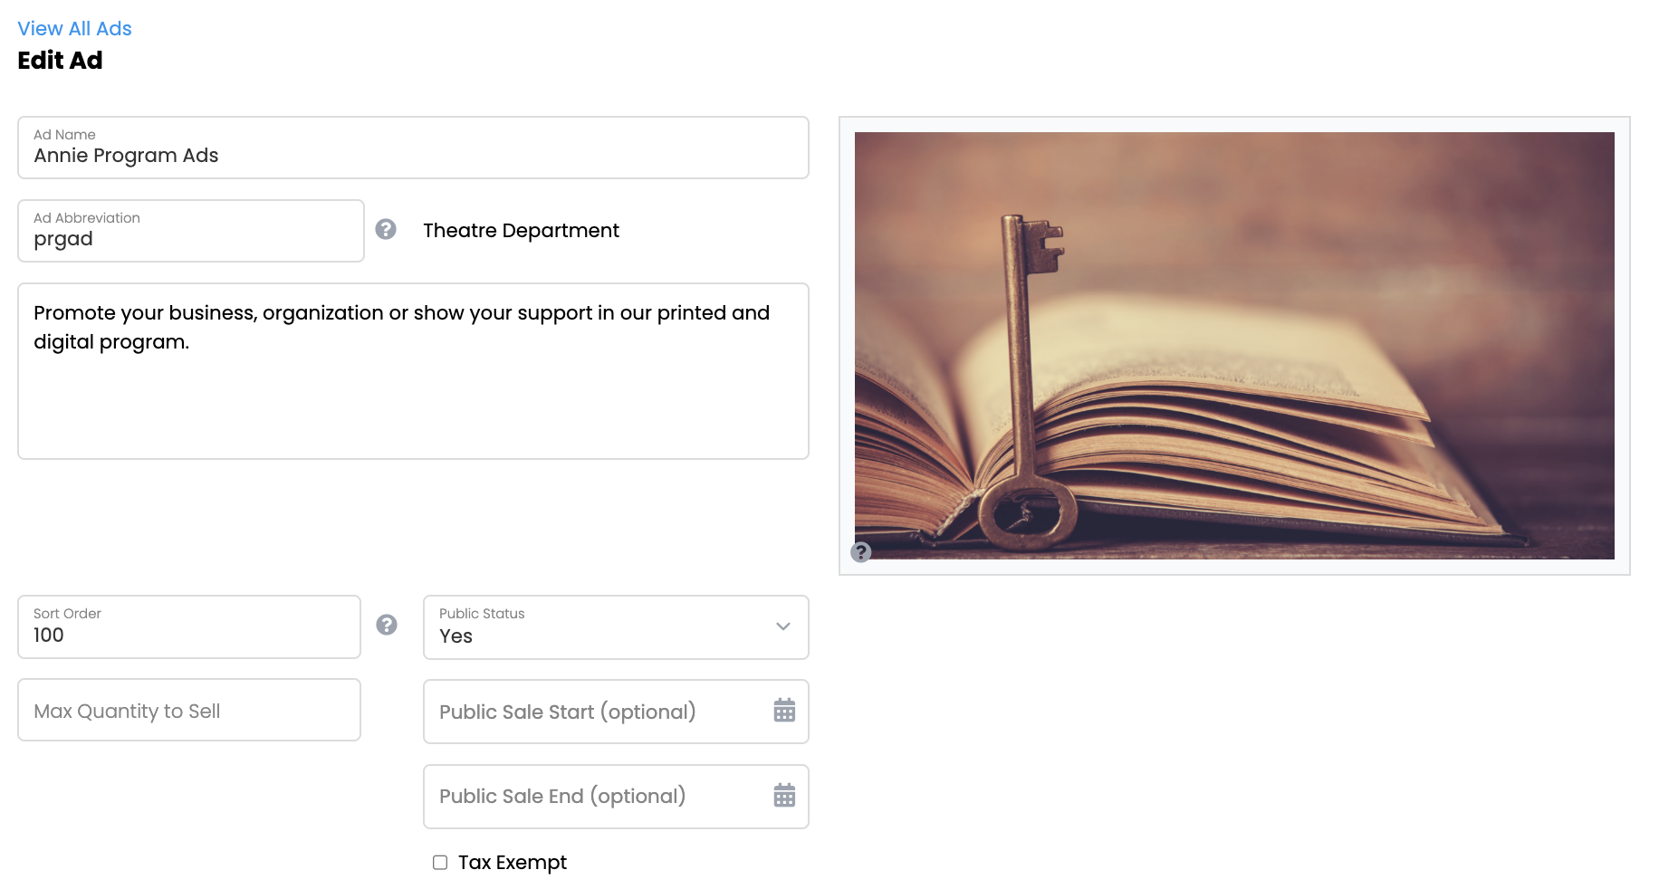Click help icon beside Sort Order
The height and width of the screenshot is (889, 1659).
[387, 625]
